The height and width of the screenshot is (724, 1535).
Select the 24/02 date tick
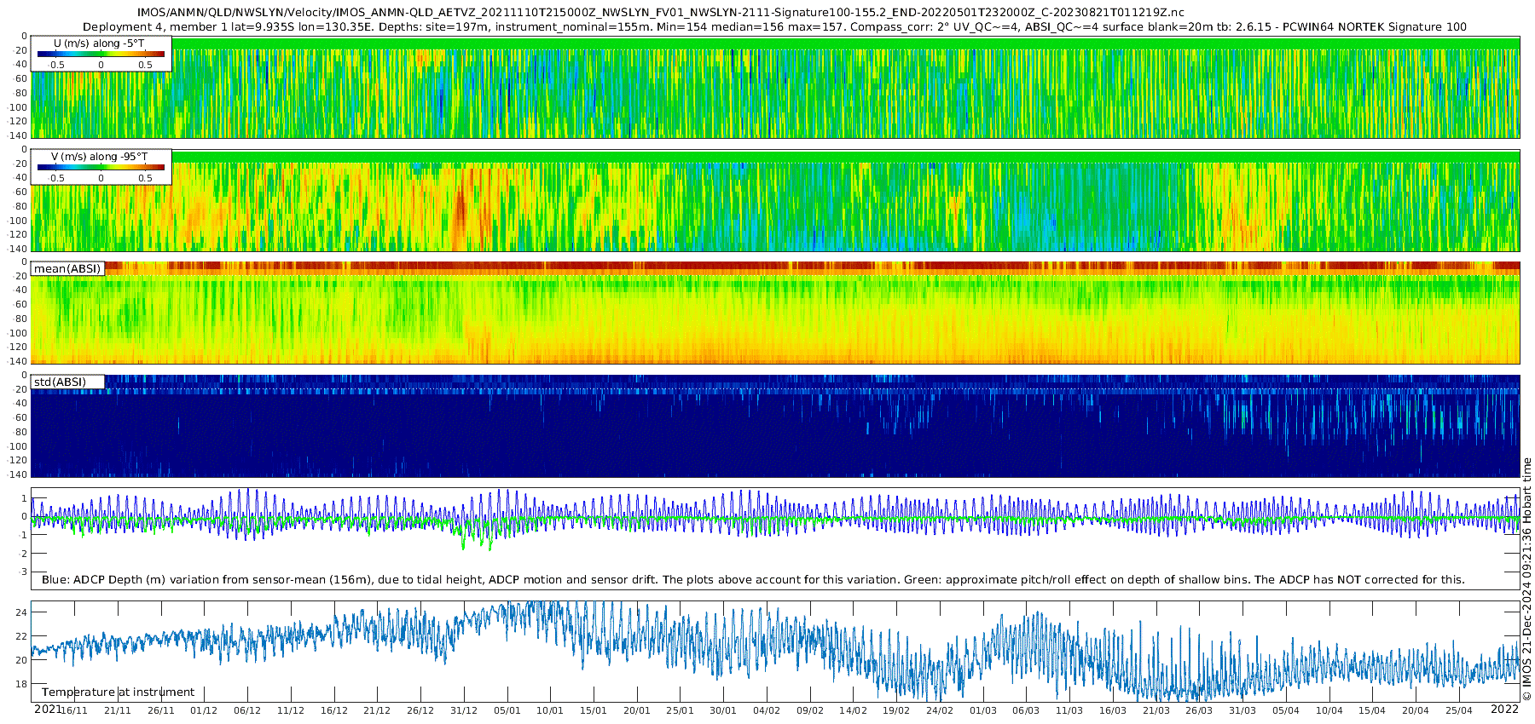coord(940,711)
